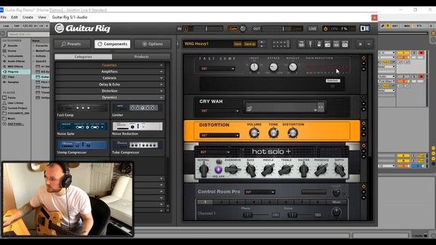Open the Ableton Create menu
The width and height of the screenshot is (436, 245).
click(x=28, y=17)
